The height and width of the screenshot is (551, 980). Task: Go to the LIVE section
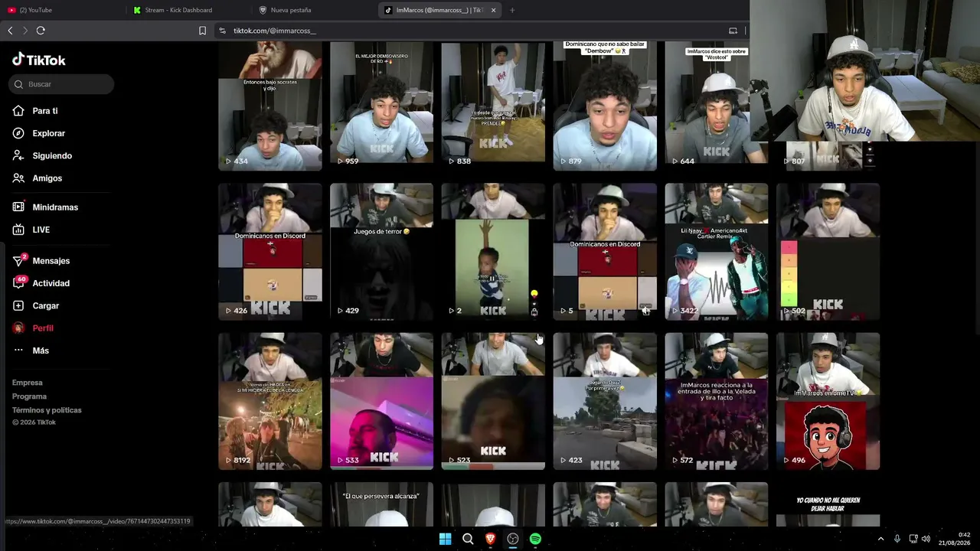[x=31, y=230]
